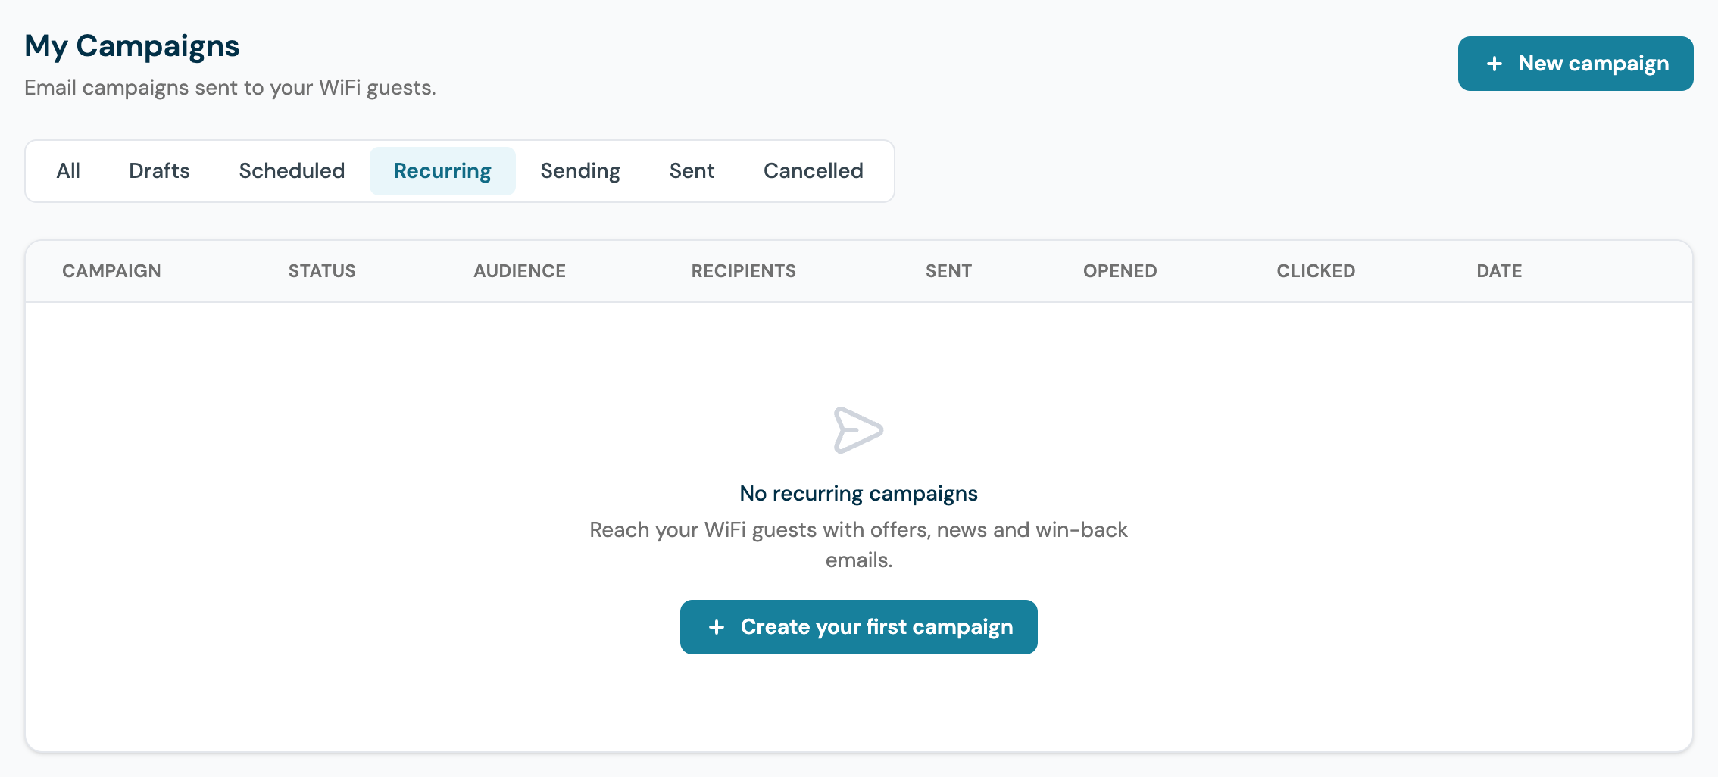Click the SENT column header
This screenshot has height=777, width=1718.
pyautogui.click(x=948, y=271)
